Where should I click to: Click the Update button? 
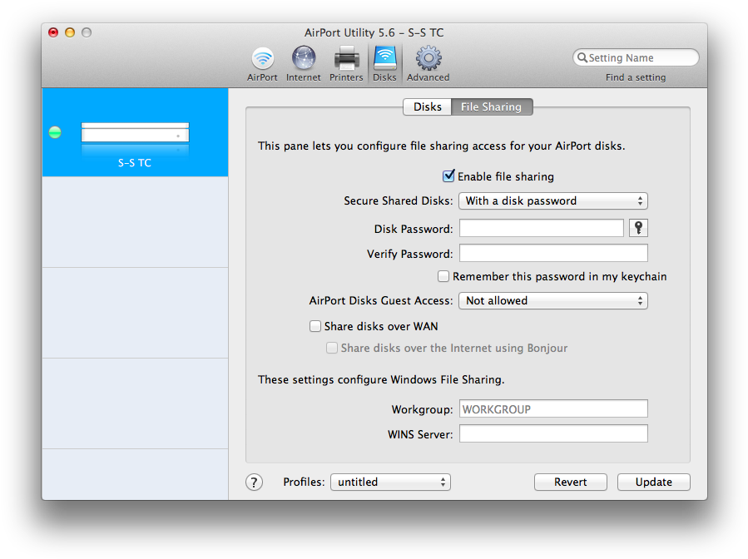[x=653, y=482]
